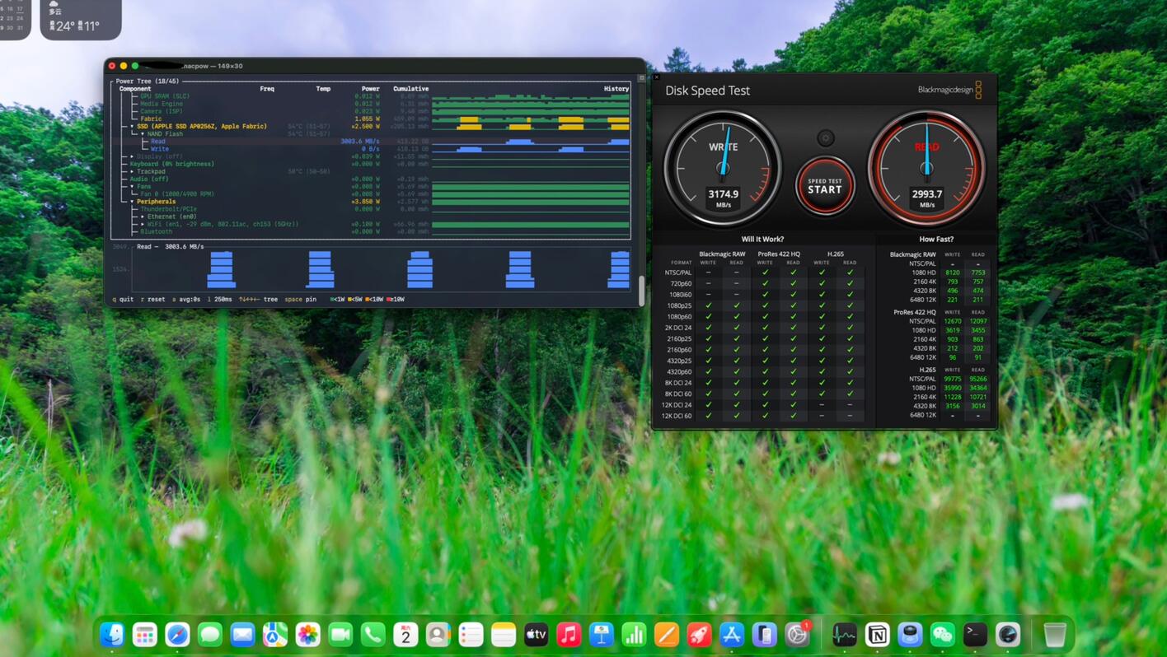This screenshot has height=657, width=1167.
Task: Open the Photos app in the Dock
Action: (x=307, y=635)
